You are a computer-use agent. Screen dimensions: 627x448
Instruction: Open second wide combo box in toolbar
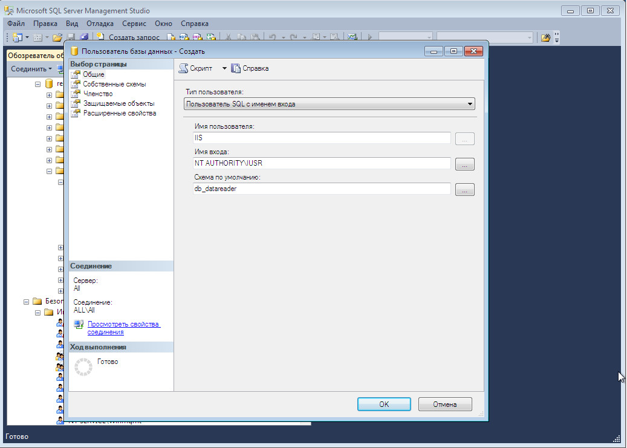(x=485, y=37)
